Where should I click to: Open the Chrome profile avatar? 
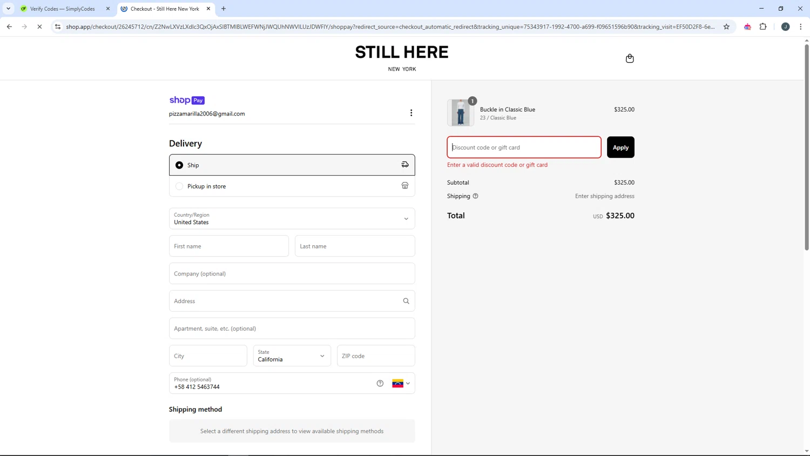786,26
